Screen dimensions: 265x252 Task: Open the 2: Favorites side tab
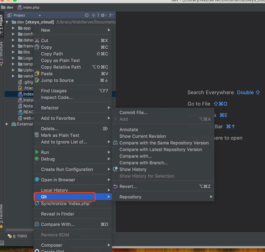pyautogui.click(x=1, y=216)
